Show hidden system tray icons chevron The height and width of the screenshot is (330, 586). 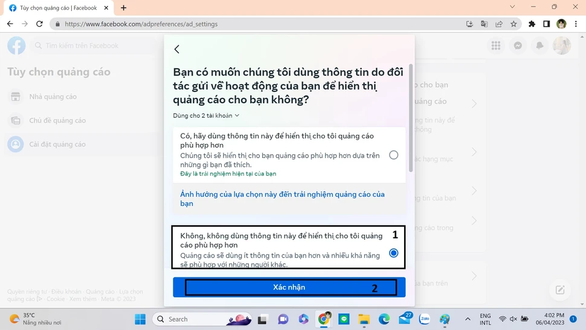point(468,319)
